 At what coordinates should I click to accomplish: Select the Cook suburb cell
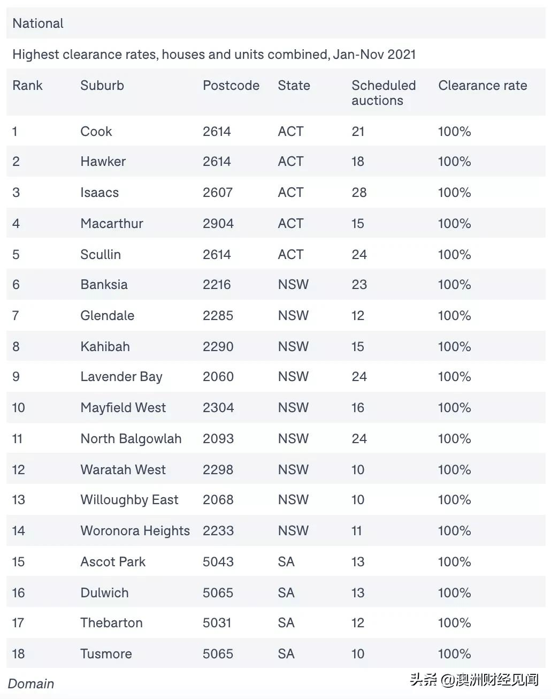click(x=96, y=132)
